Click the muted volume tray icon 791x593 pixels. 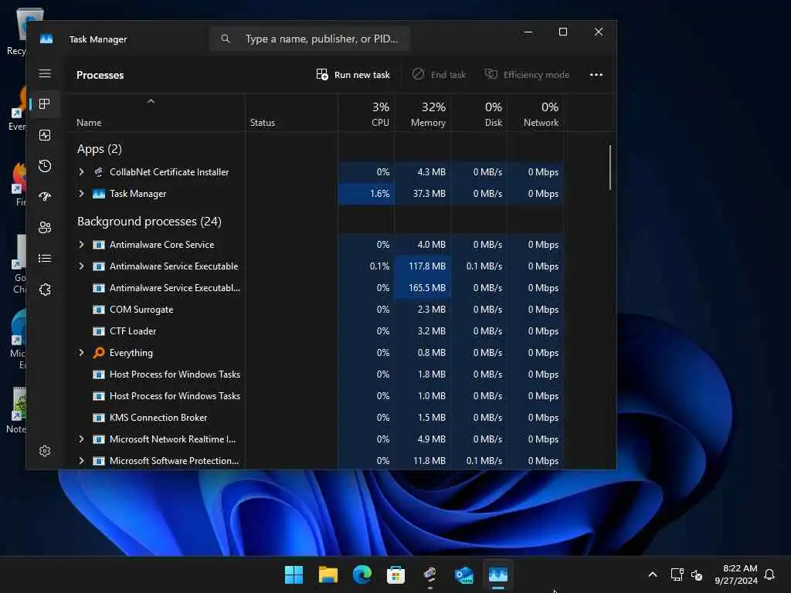point(697,574)
